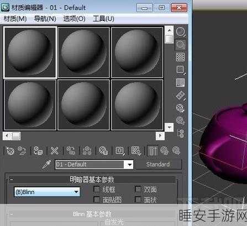247x226 pixels.
Task: Enable the 线框 (Wire) checkbox
Action: pyautogui.click(x=97, y=189)
